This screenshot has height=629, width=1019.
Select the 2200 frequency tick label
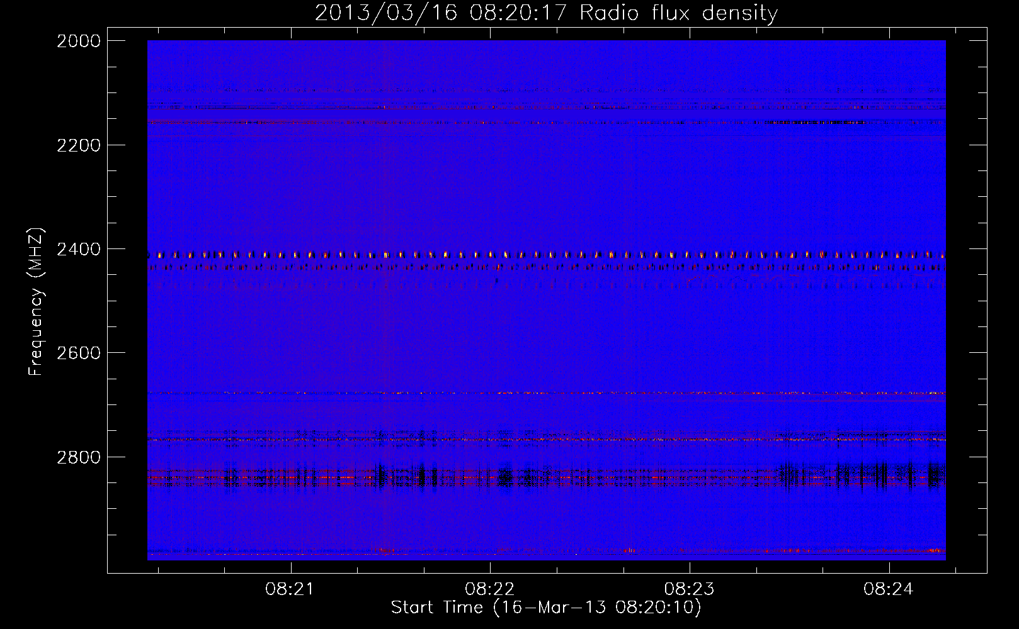(79, 145)
